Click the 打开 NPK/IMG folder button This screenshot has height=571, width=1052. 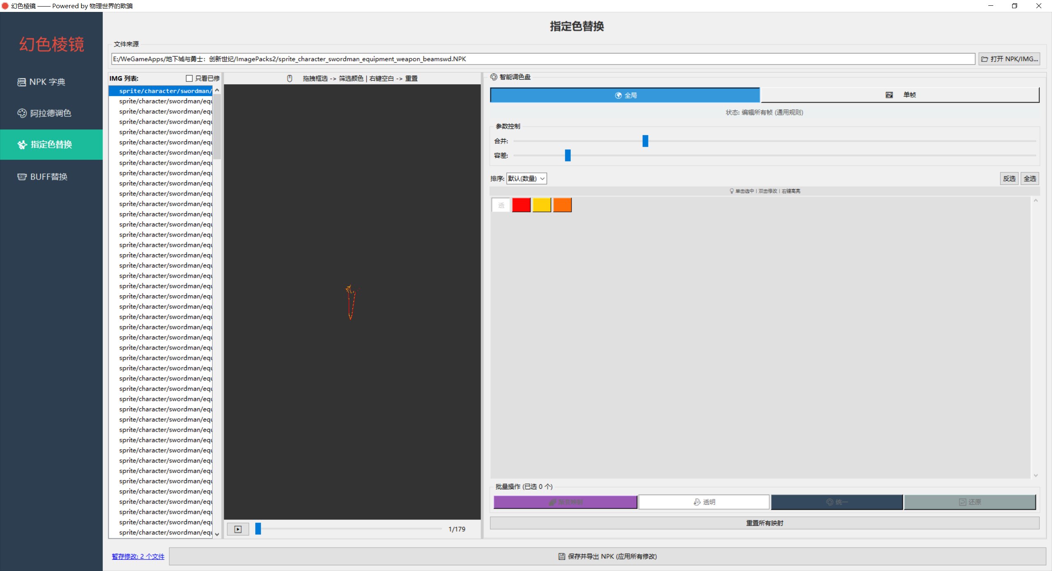1009,59
